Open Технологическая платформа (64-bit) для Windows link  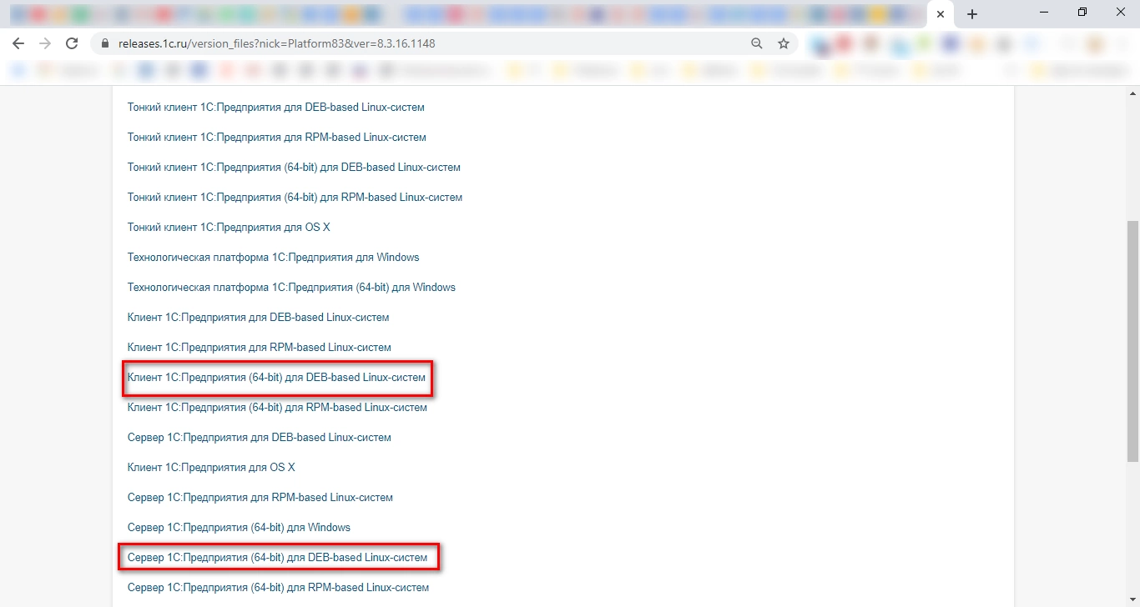pyautogui.click(x=291, y=288)
